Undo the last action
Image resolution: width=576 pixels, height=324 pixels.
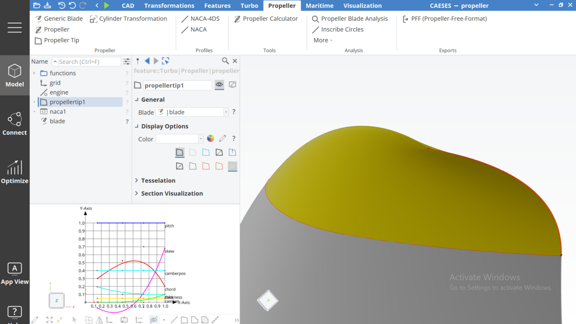pyautogui.click(x=72, y=5)
